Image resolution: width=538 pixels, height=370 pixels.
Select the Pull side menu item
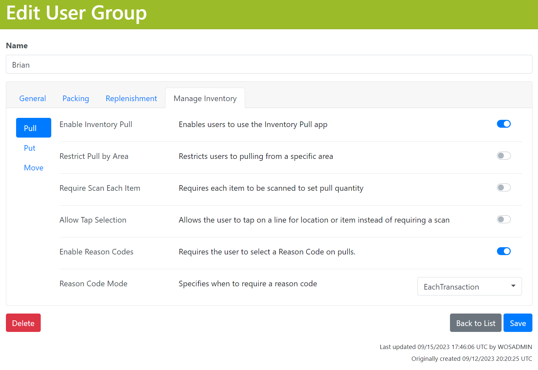tap(34, 128)
